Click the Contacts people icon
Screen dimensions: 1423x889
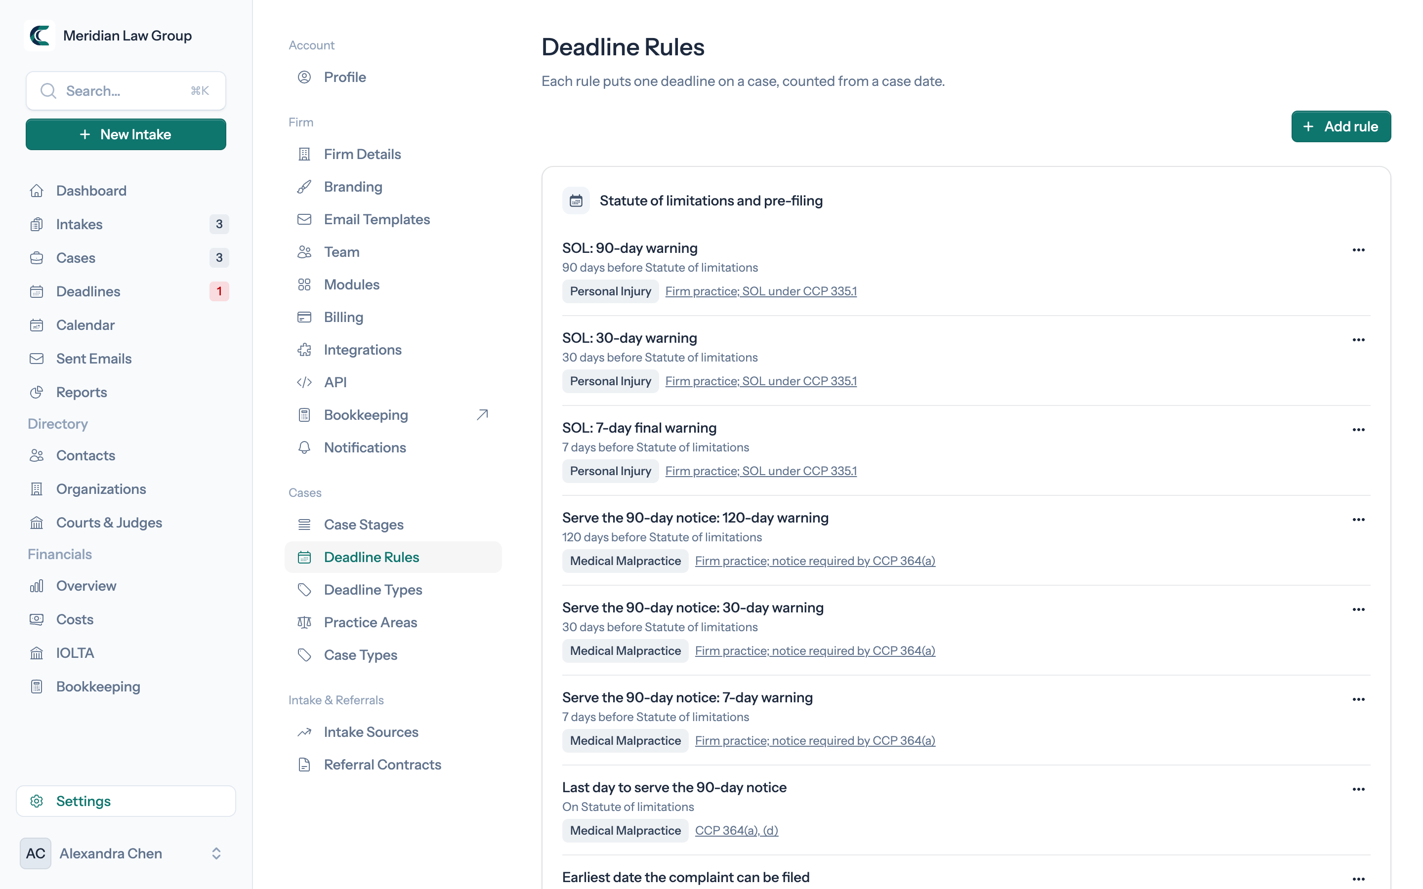pos(37,456)
